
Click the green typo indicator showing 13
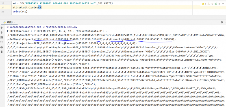(x=217, y=4)
